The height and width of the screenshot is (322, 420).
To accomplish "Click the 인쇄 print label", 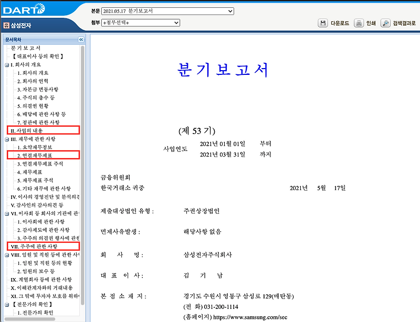I will tap(371, 23).
